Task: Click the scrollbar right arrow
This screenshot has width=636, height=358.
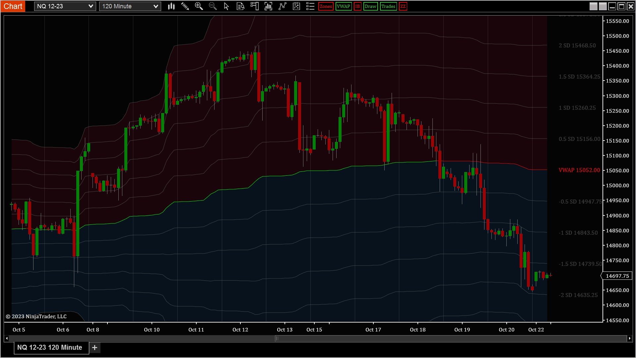Action: [630, 338]
